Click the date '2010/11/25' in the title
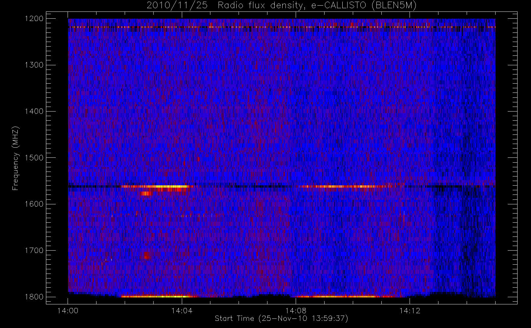The image size is (531, 328). pos(177,6)
